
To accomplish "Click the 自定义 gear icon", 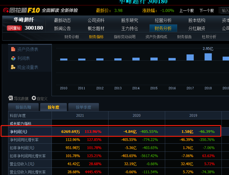I will pos(34,98).
